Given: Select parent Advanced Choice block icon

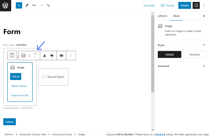Looking at the screenshot, I should (12, 55).
